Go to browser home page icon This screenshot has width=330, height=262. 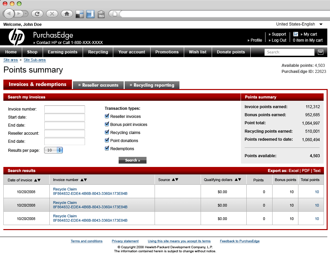(x=67, y=14)
